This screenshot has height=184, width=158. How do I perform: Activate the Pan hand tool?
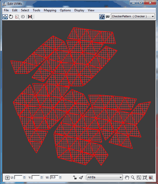pos(127,178)
